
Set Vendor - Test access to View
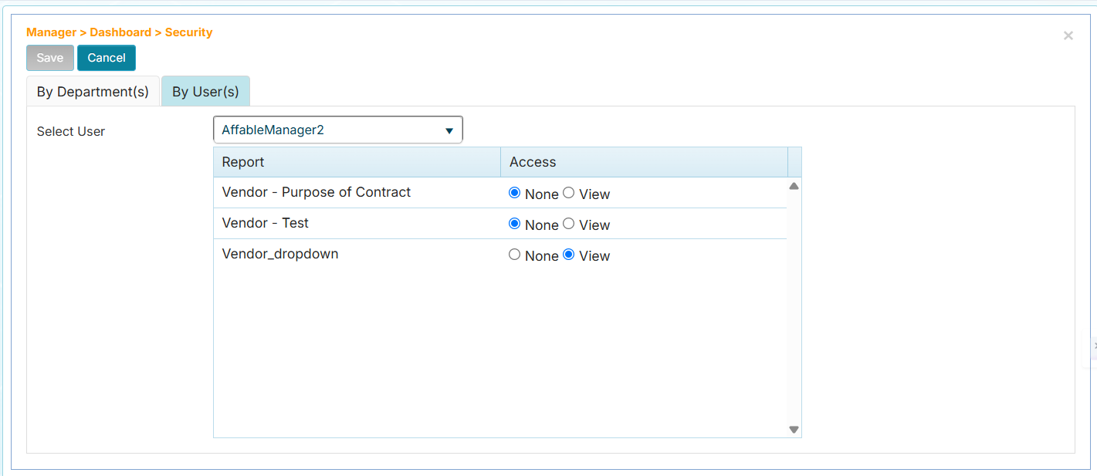point(568,224)
